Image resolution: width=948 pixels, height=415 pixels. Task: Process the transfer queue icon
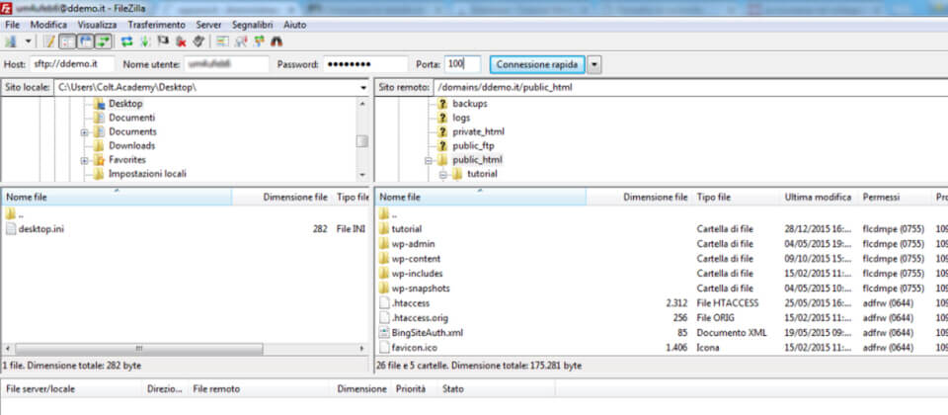(145, 41)
